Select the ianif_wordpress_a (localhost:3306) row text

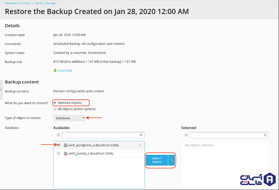[94, 145]
